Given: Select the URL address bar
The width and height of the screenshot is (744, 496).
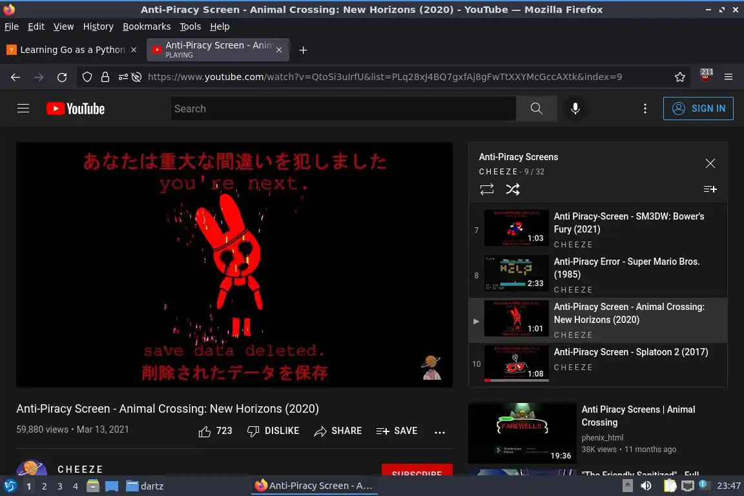Looking at the screenshot, I should click(x=384, y=77).
